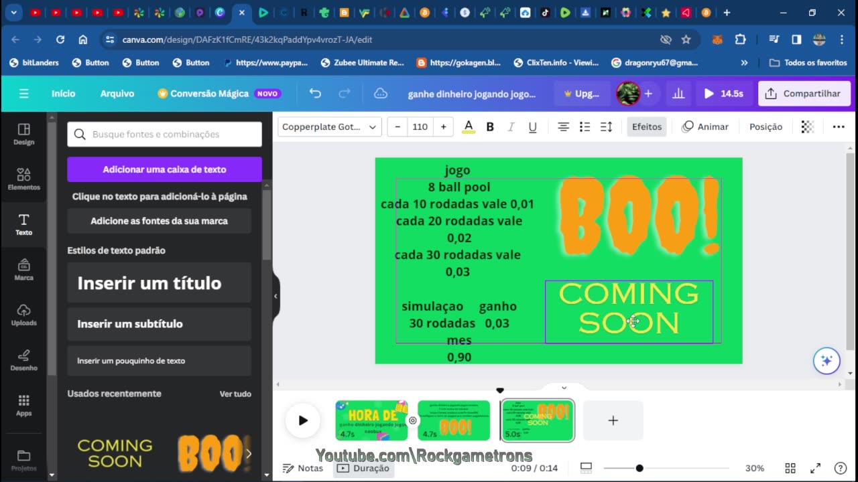858x482 pixels.
Task: Bookmark this page with star icon
Action: tap(686, 39)
